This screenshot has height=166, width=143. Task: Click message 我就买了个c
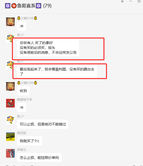click(30, 141)
